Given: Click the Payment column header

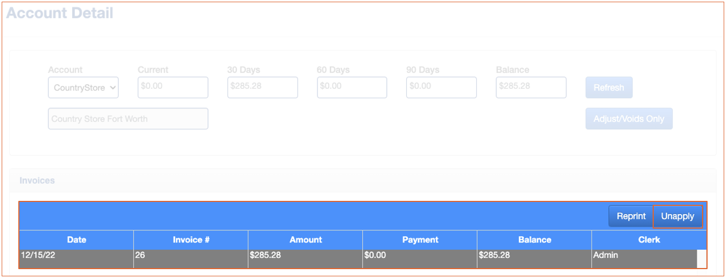Looking at the screenshot, I should pyautogui.click(x=420, y=240).
